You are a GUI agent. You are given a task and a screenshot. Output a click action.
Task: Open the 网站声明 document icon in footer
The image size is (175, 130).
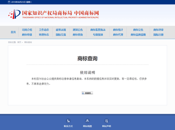click(106, 121)
